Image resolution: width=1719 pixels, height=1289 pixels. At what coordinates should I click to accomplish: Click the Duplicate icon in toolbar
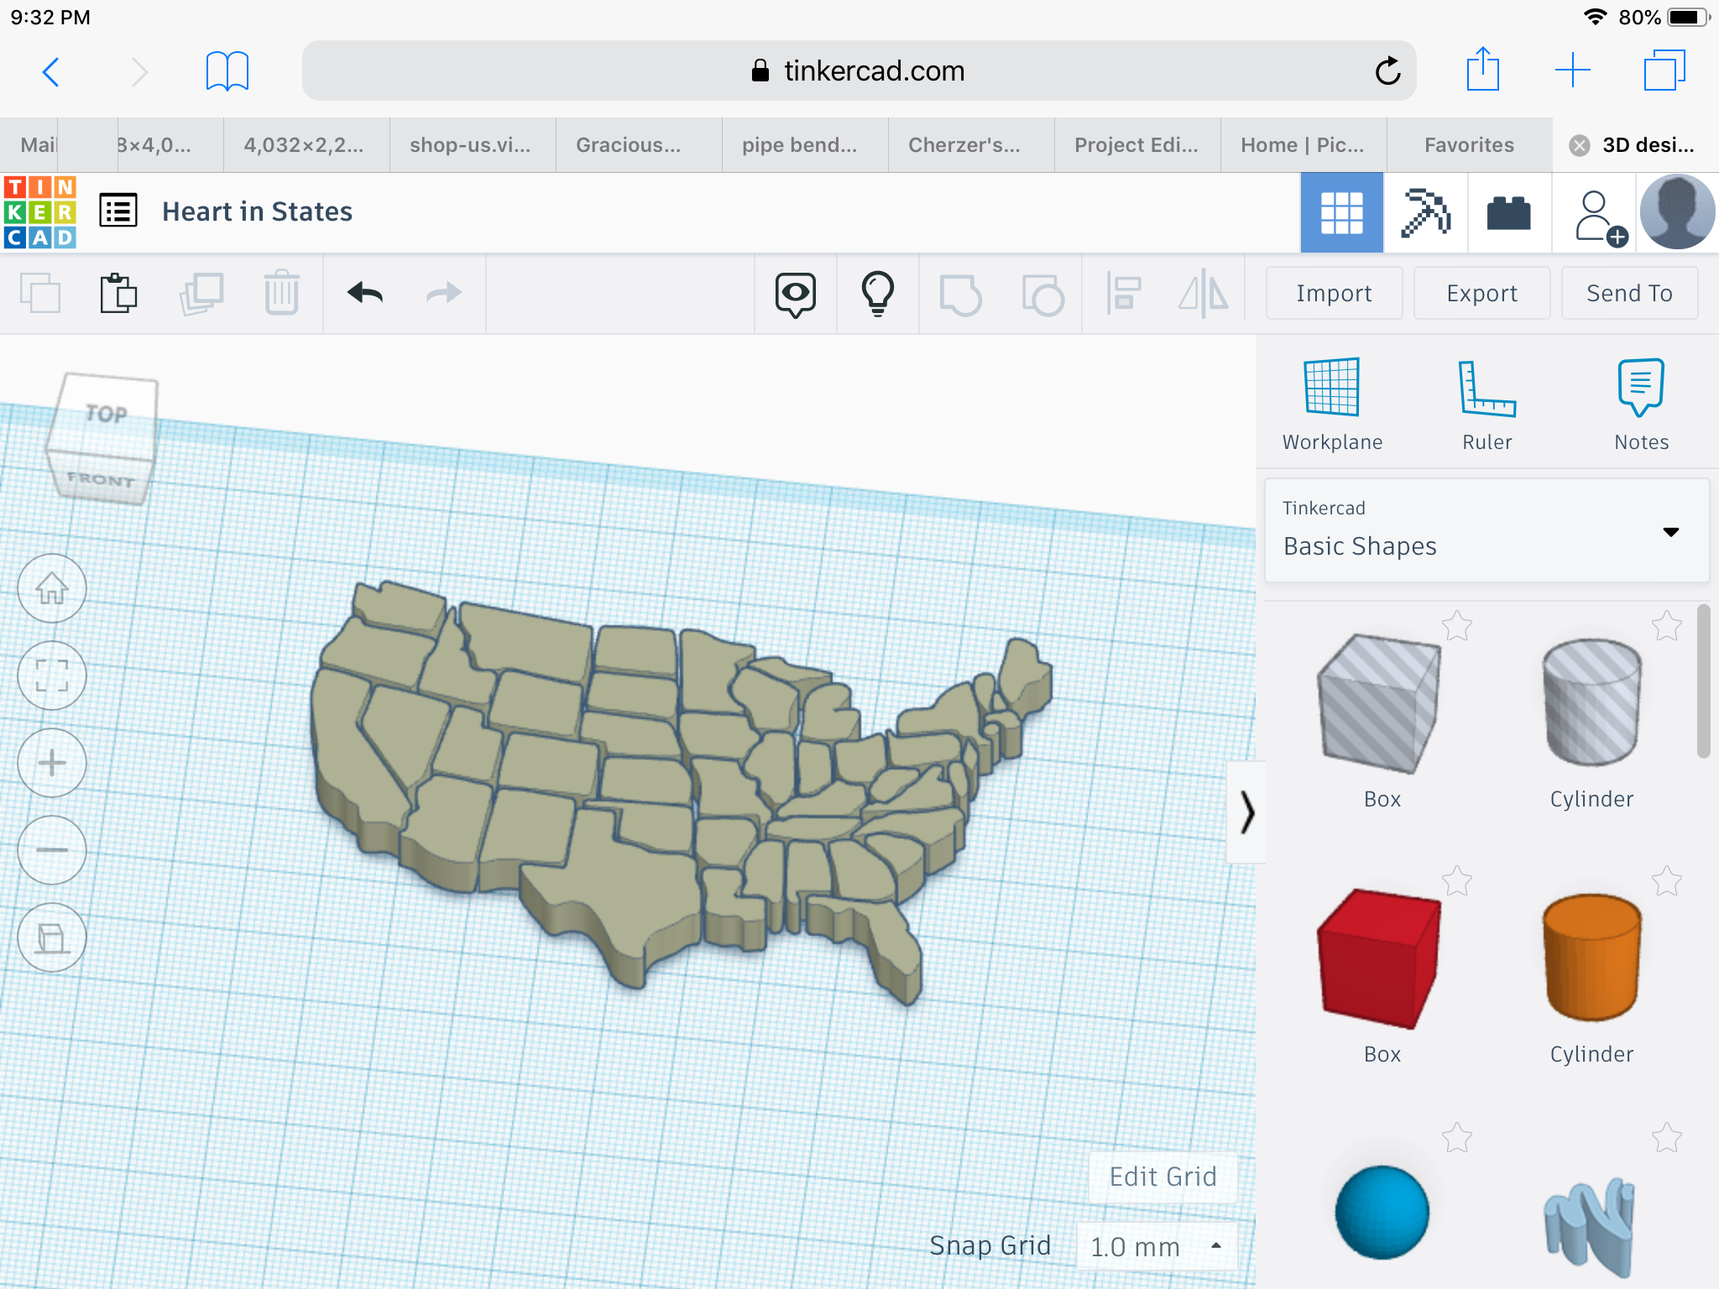click(201, 293)
